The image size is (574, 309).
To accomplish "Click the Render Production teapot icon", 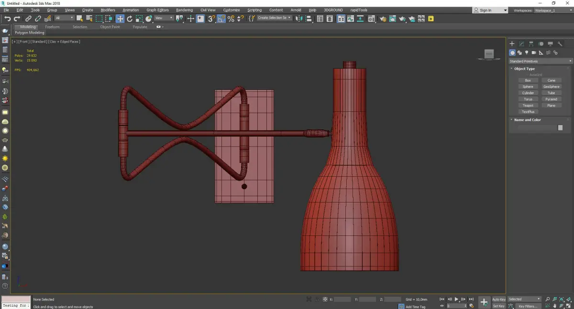I will (402, 19).
